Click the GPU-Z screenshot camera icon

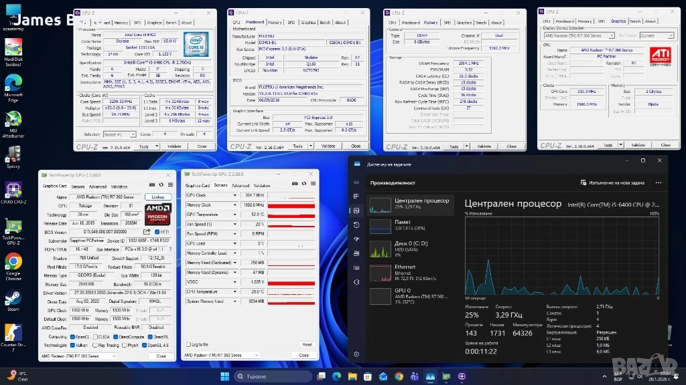(x=151, y=184)
